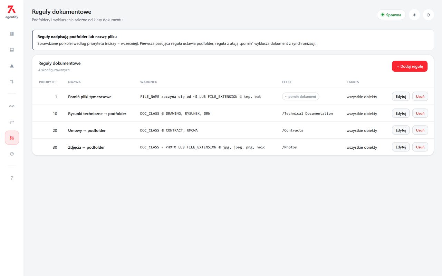Click the condition DOC_CLASS ∈ CONTRACT, UMOWA
Screen dimensions: 442x276
pos(169,130)
